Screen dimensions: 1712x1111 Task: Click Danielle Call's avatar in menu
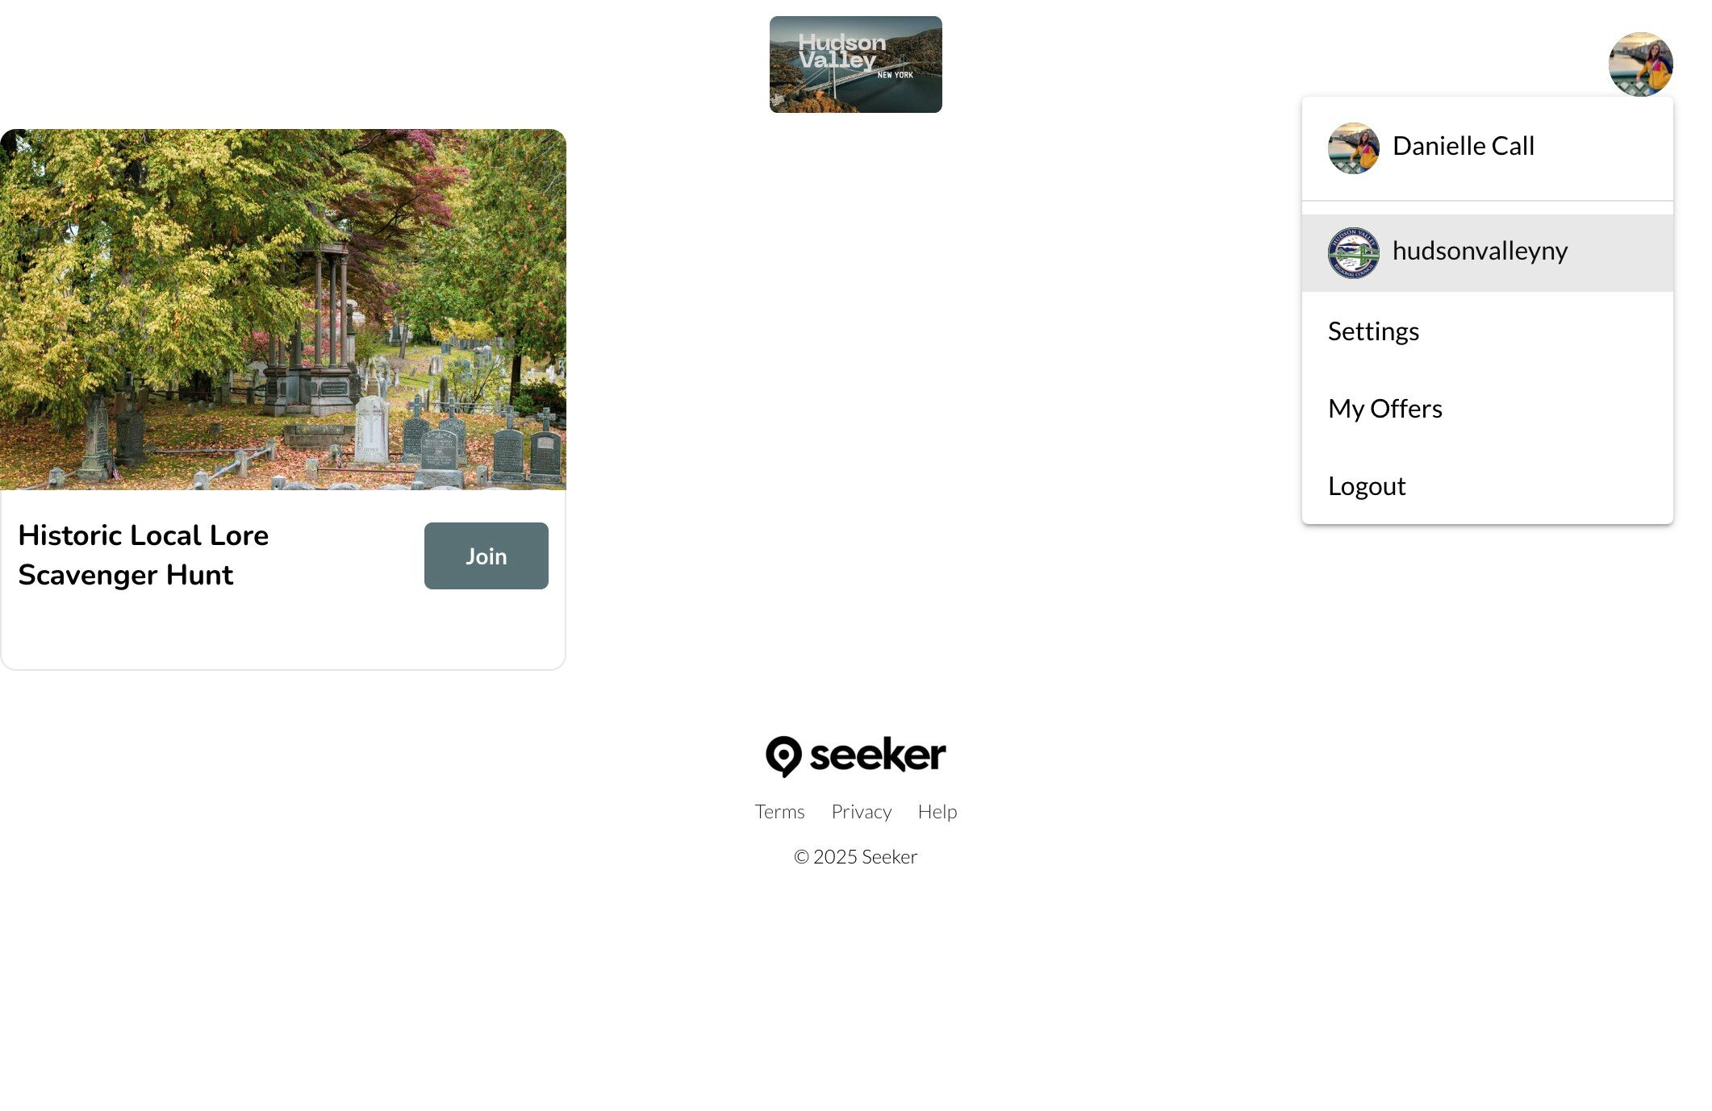click(1353, 148)
